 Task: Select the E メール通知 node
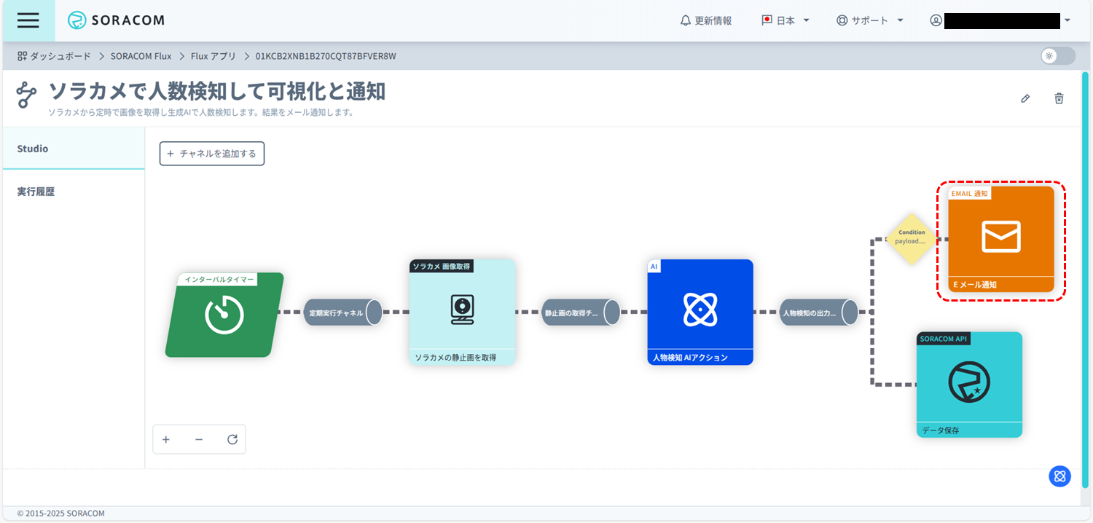[1001, 239]
